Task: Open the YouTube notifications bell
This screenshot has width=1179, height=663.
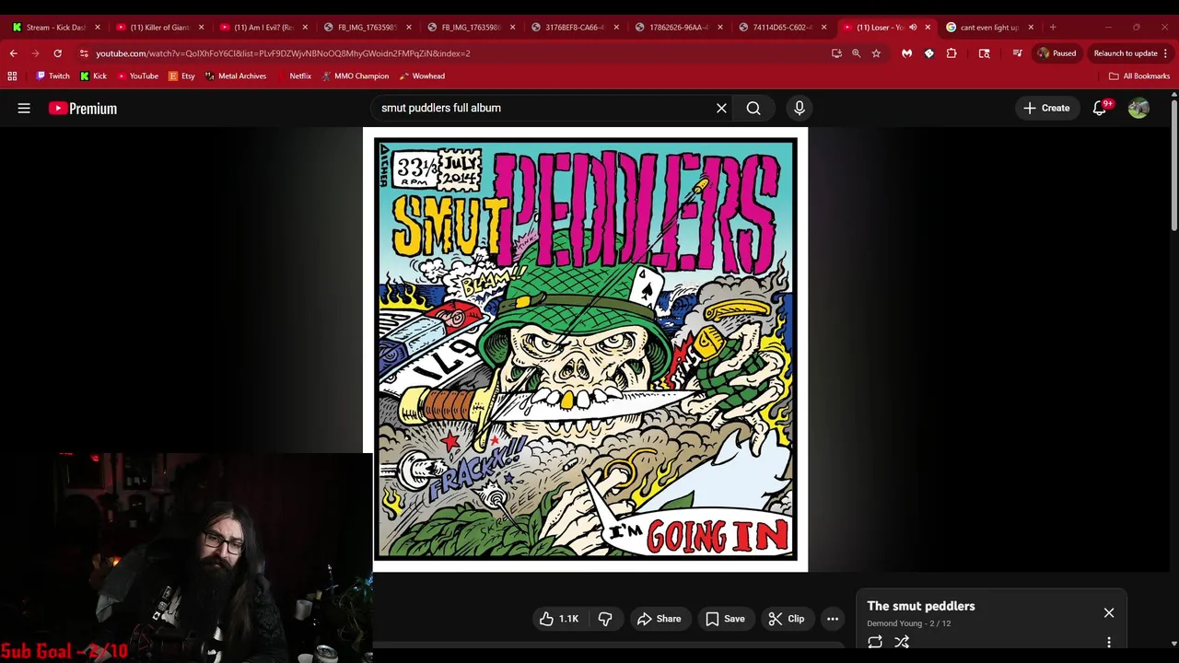Action: (1100, 108)
